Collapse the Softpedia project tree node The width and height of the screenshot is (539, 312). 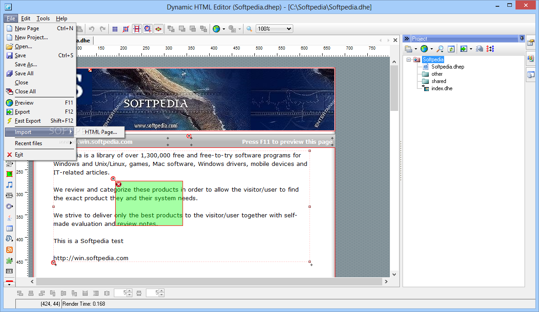coord(408,60)
